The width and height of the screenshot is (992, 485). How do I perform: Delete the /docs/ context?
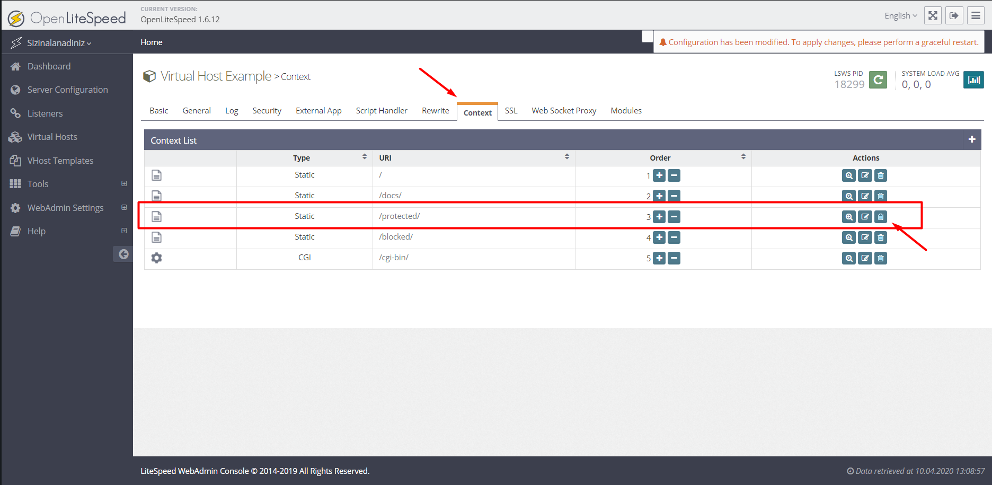881,196
